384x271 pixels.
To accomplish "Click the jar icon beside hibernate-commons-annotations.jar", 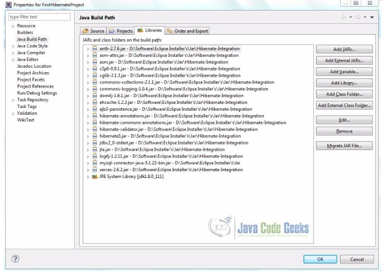I will tap(95, 123).
